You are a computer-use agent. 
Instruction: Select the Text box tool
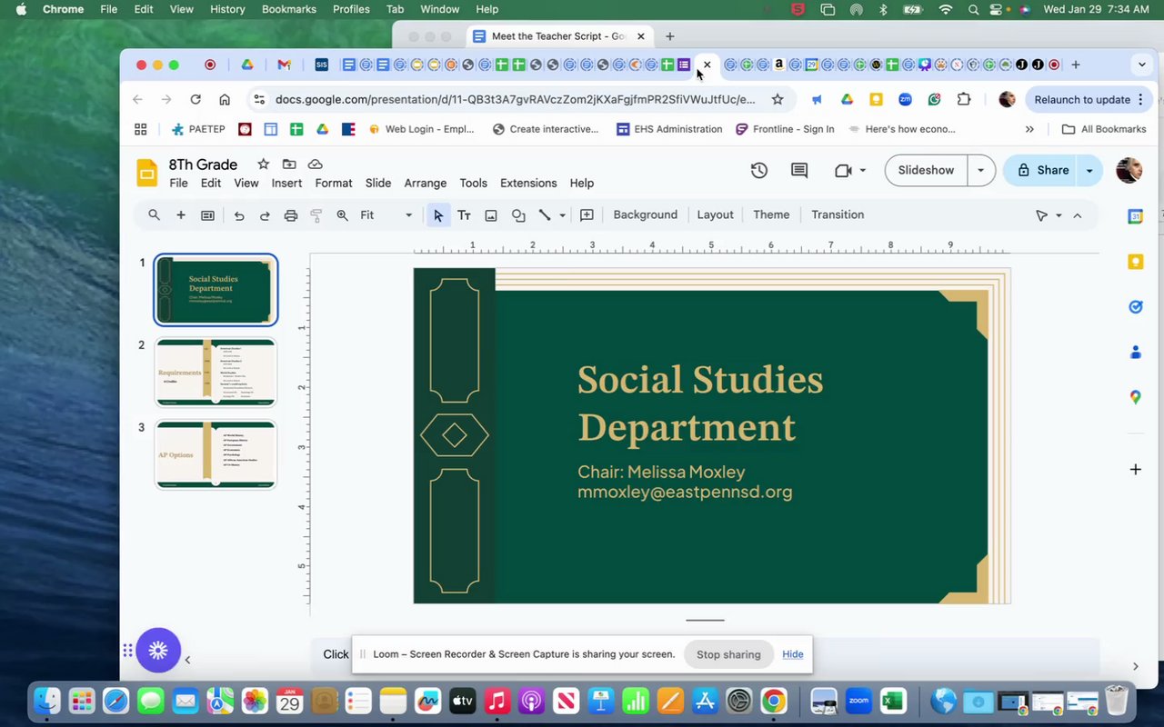(464, 215)
